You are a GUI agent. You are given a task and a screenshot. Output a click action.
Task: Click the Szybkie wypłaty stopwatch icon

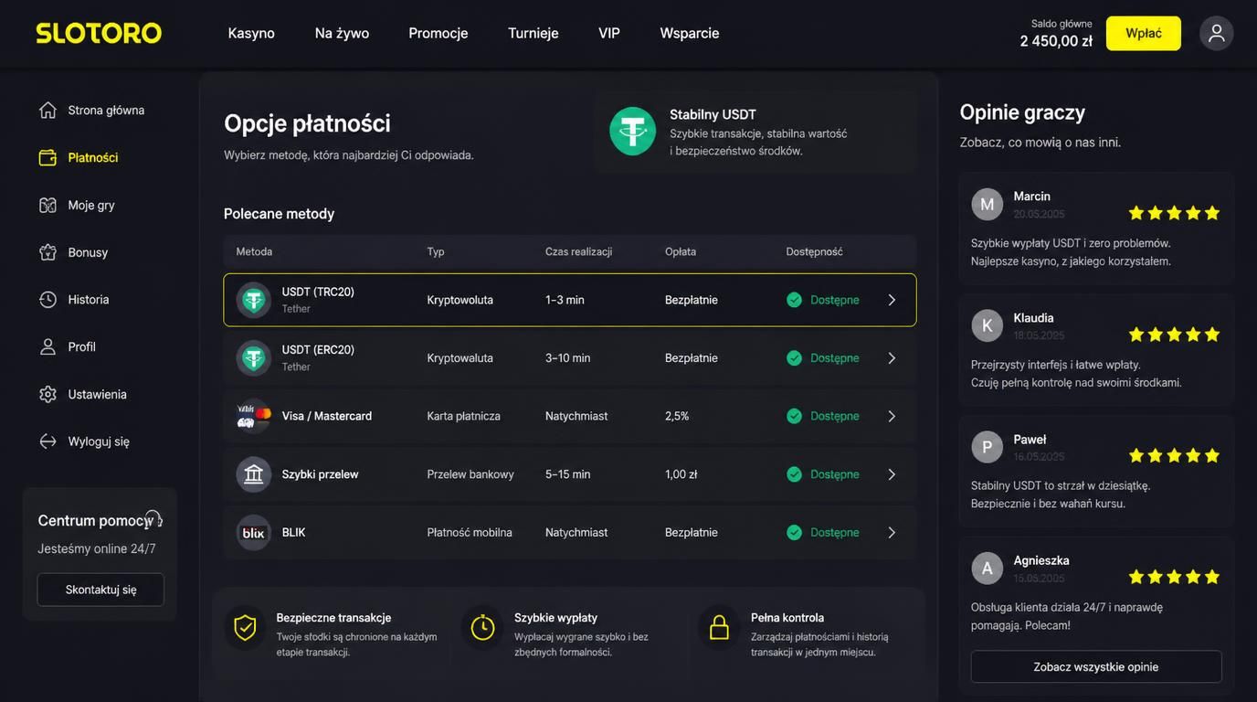tap(482, 628)
